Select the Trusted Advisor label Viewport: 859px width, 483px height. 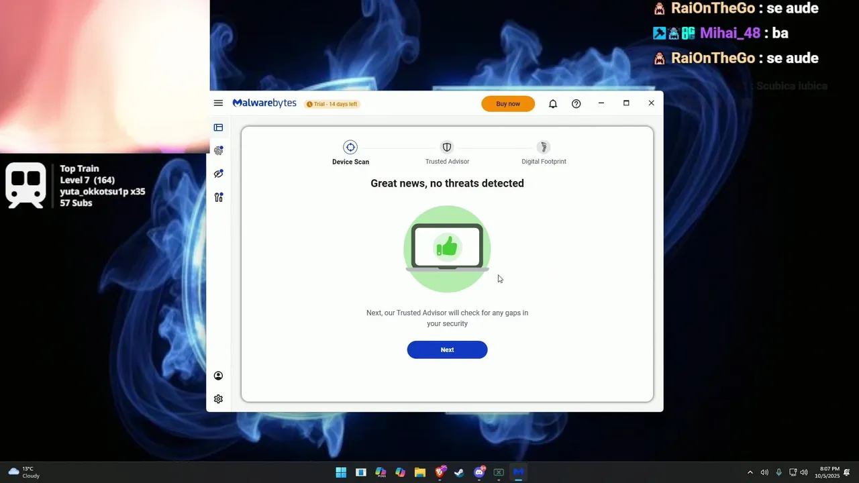click(447, 162)
